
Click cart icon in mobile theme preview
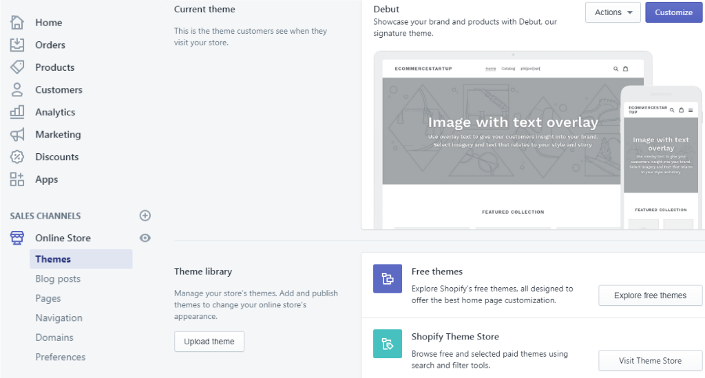click(x=681, y=110)
